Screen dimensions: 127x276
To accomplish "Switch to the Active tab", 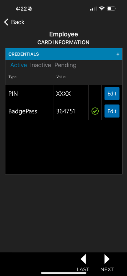I will click(x=19, y=65).
